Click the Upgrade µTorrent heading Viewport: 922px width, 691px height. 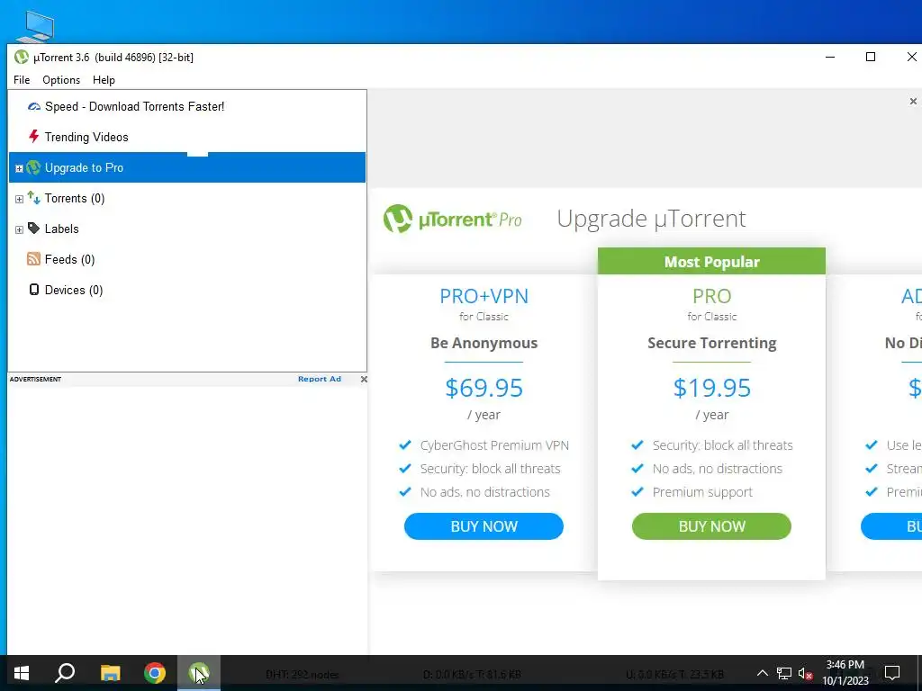[651, 219]
